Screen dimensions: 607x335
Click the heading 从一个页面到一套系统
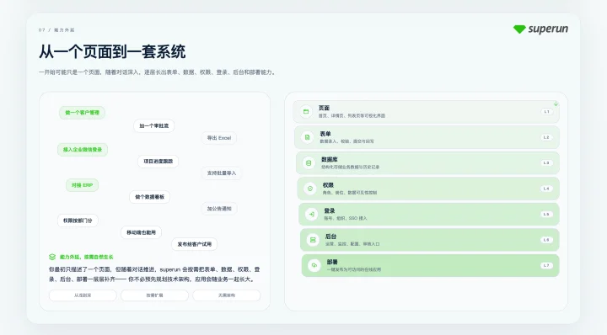pos(112,52)
